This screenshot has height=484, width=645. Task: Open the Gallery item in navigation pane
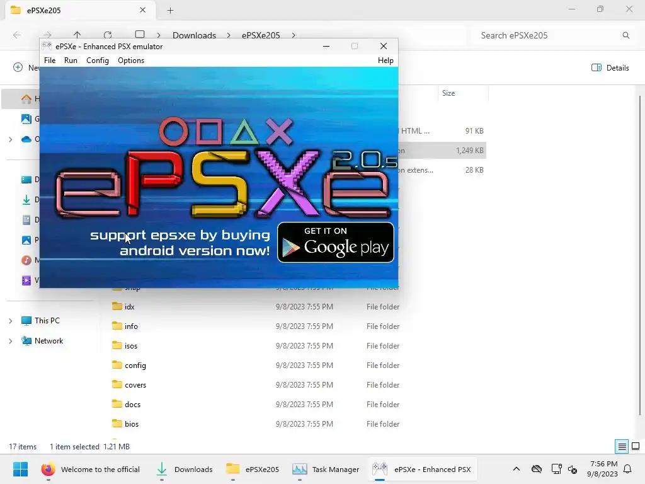click(26, 119)
